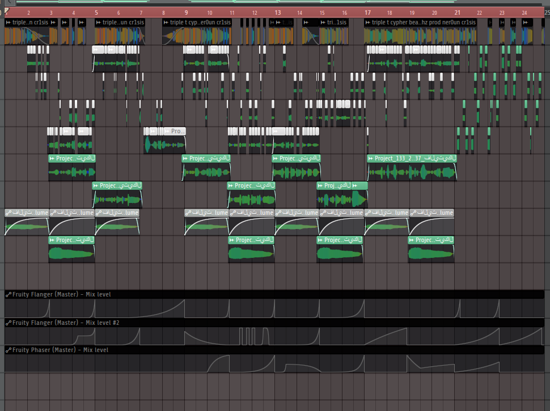Open menu icon of the 'Pro..' audio clip
Viewport: 550px width, 411px height.
[167, 131]
